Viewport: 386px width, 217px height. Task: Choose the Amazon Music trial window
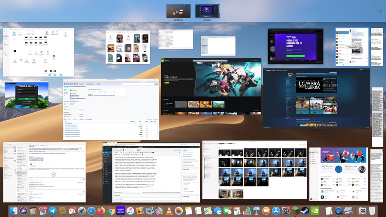click(x=296, y=46)
